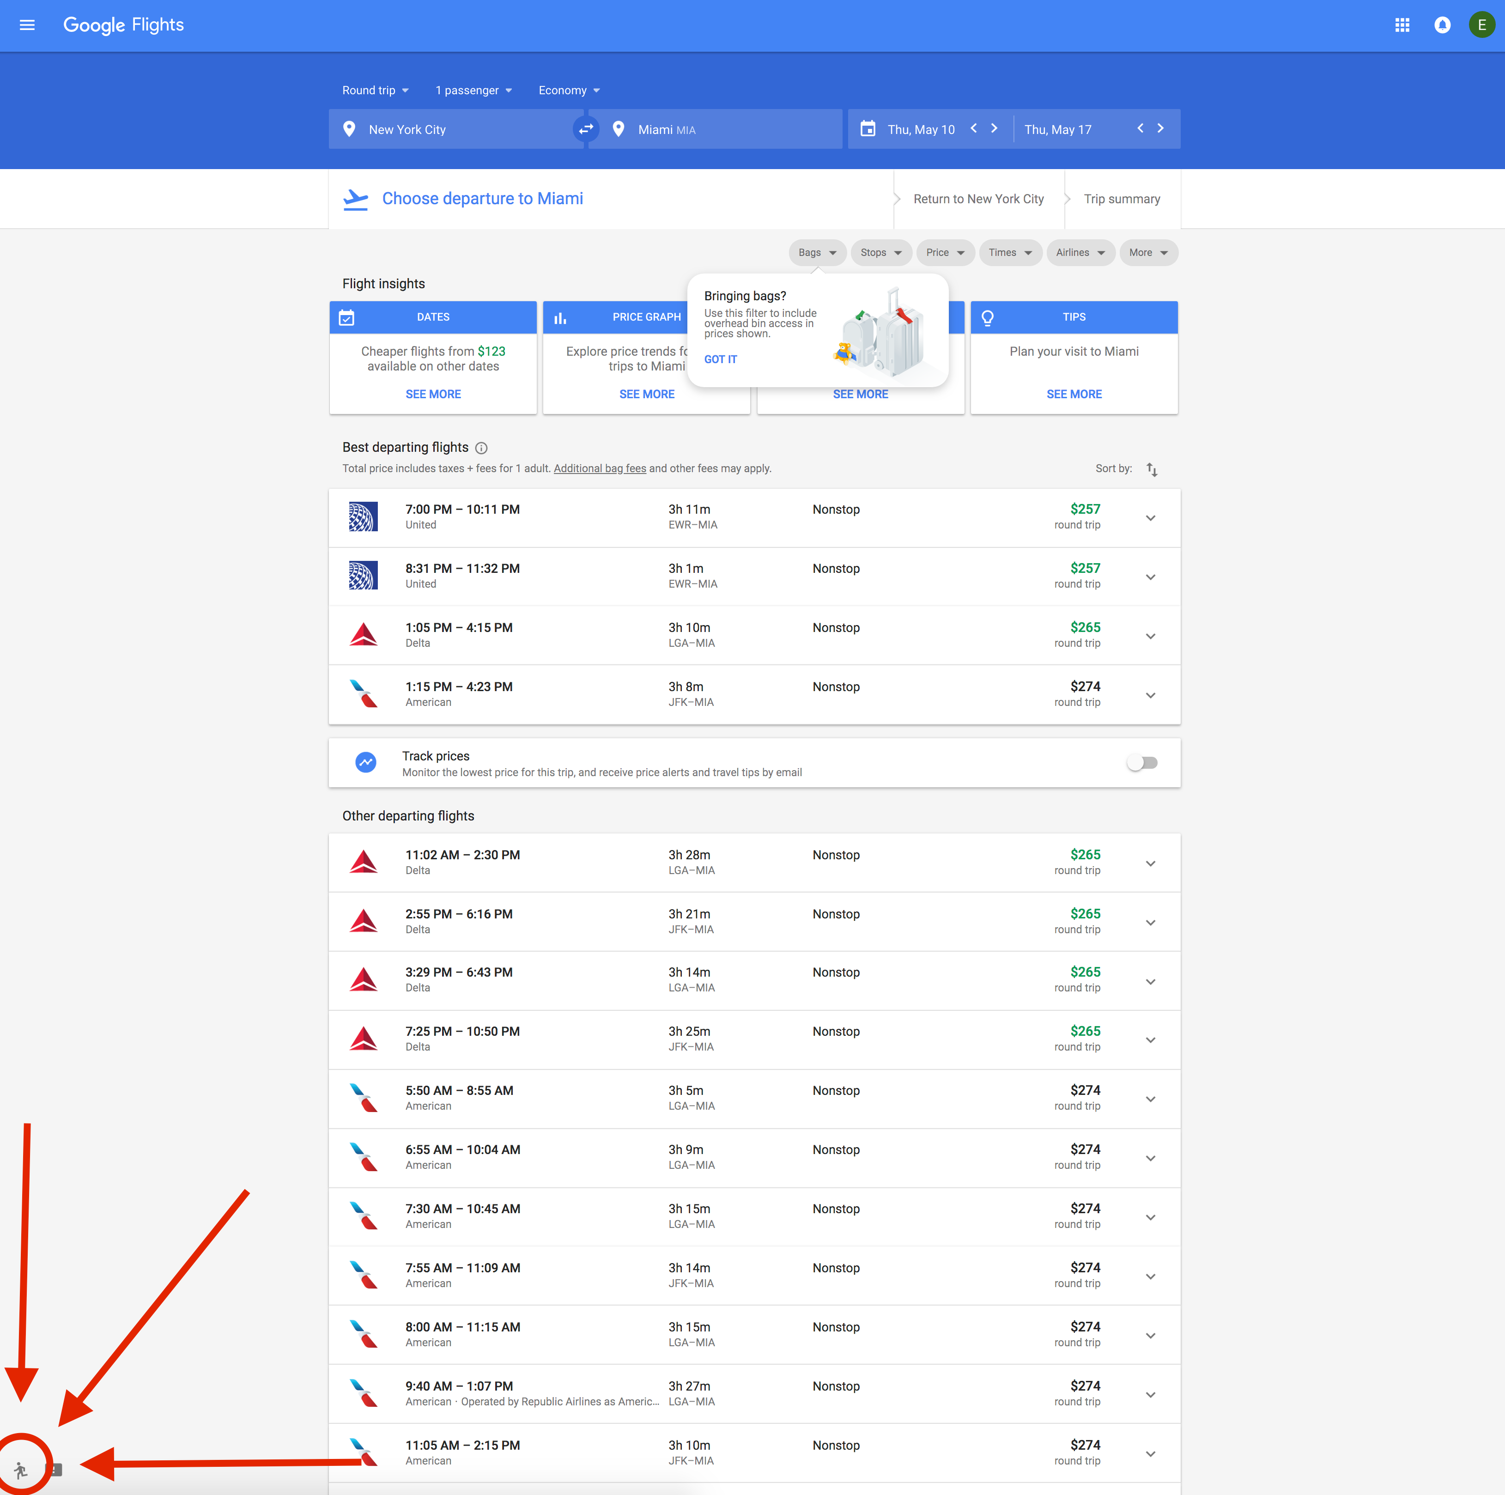The image size is (1505, 1495).
Task: Go to next departure date arrow
Action: coord(994,128)
